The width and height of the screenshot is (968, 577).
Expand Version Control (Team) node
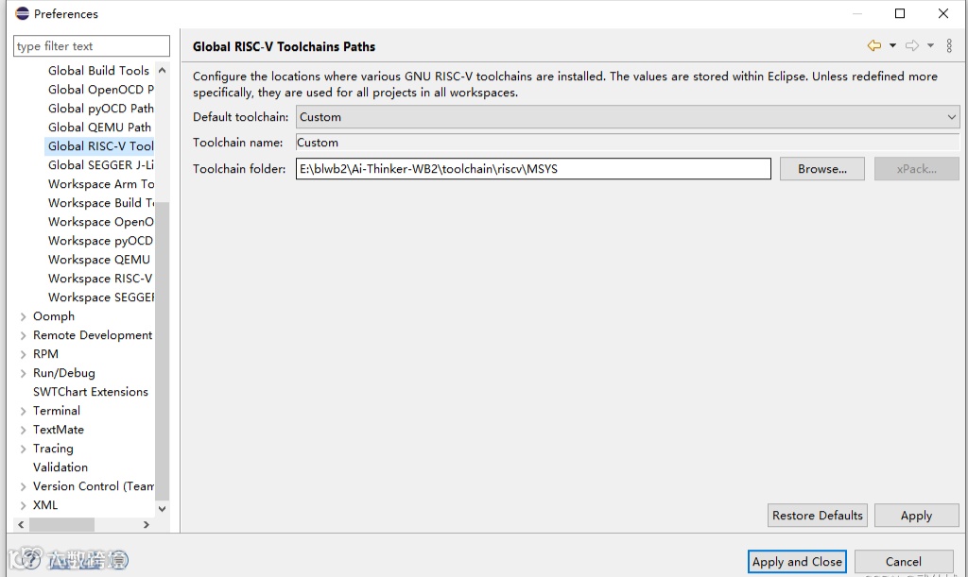click(23, 487)
